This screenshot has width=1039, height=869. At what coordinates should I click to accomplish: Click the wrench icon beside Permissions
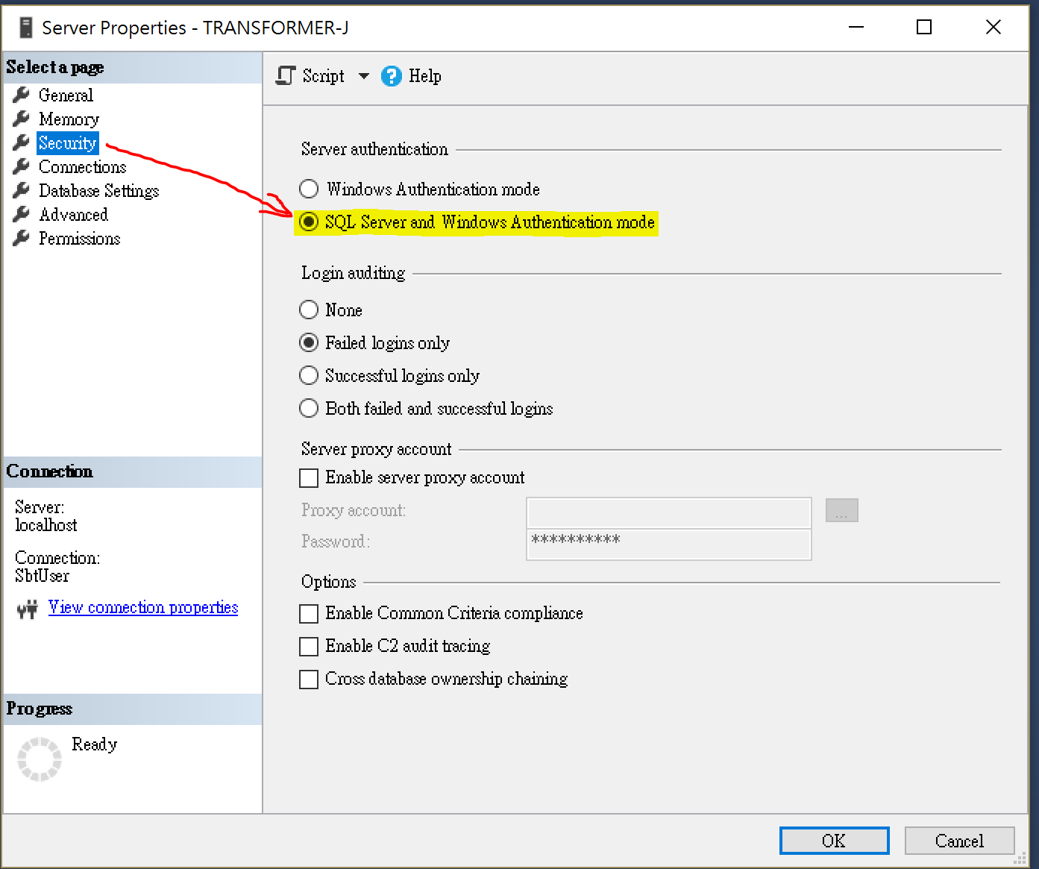[x=22, y=238]
